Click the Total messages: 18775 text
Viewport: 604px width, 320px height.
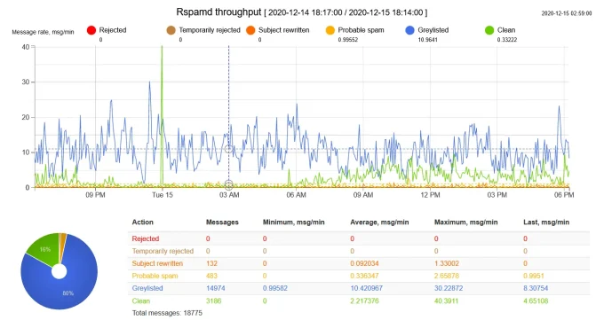click(x=167, y=313)
